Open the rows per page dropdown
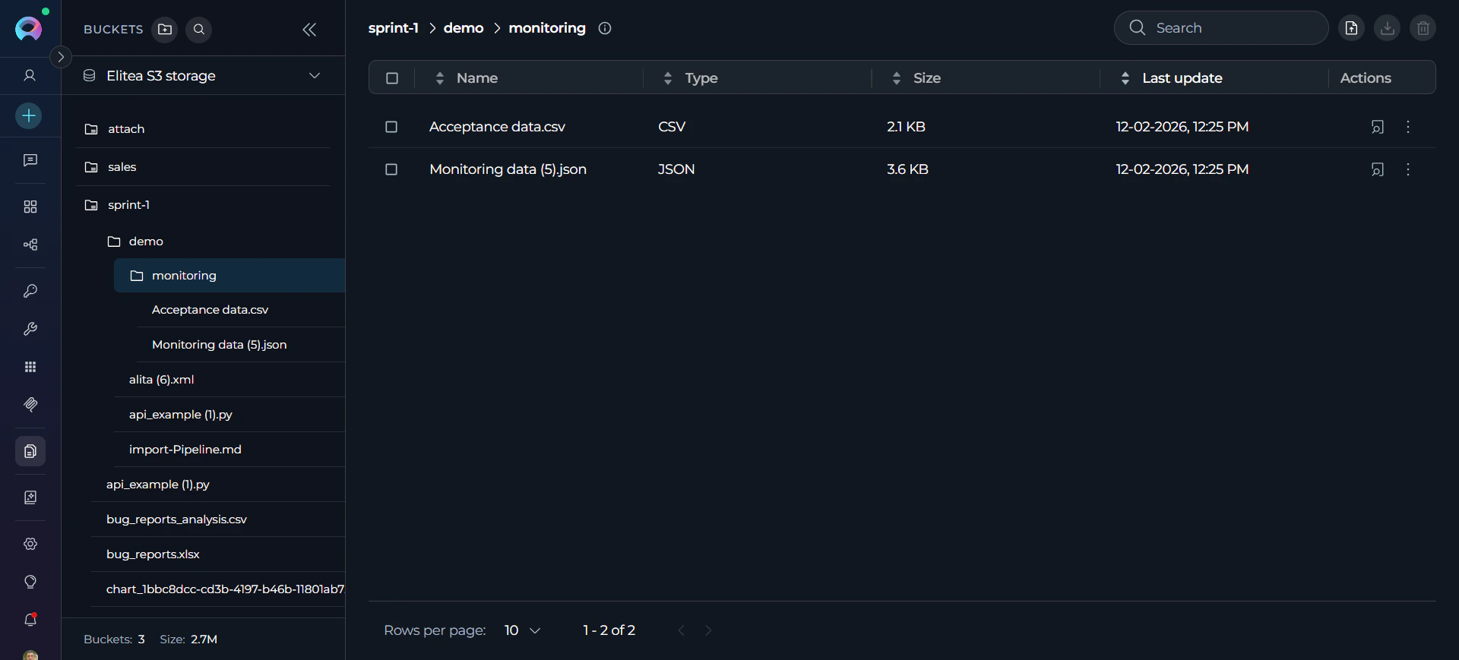This screenshot has height=660, width=1459. pyautogui.click(x=522, y=630)
